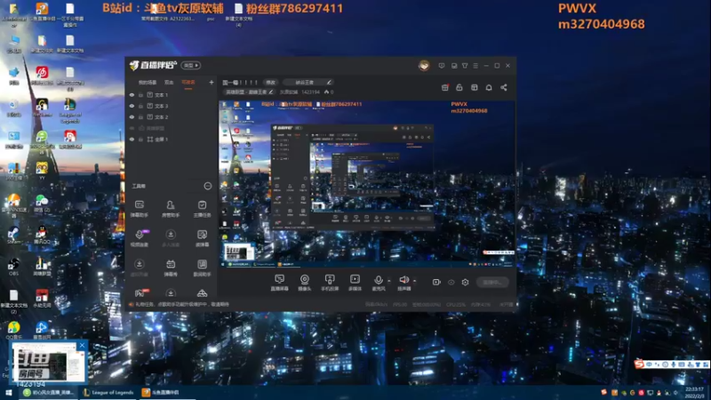Screen dimensions: 711x400
Task: Open the microphone tool with purple badge
Action: tap(140, 238)
